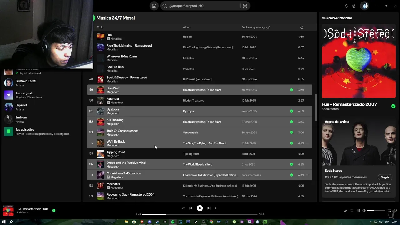Open Gustavo Cerati artist in library
400x225 pixels.
click(41, 83)
